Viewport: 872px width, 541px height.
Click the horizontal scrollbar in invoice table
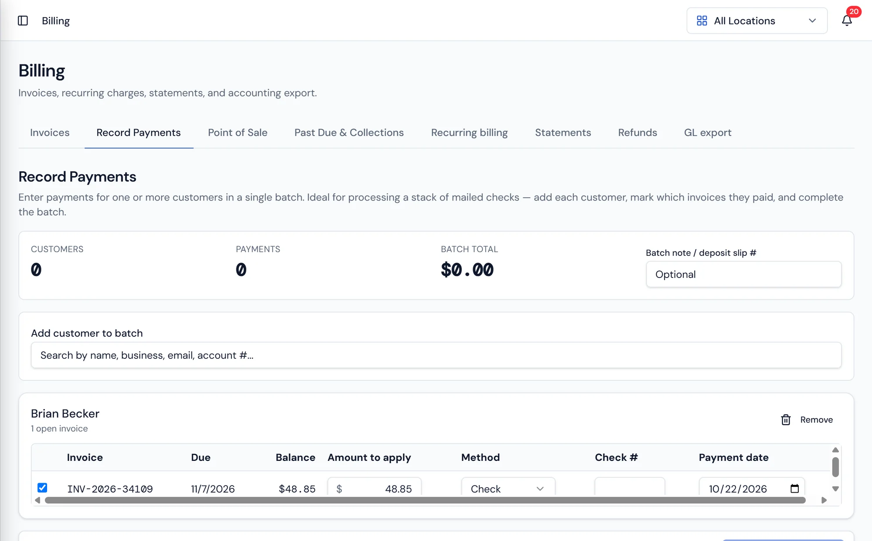point(425,500)
